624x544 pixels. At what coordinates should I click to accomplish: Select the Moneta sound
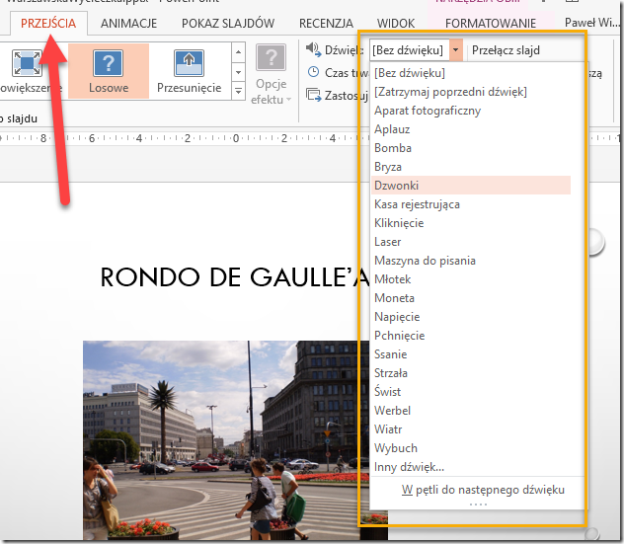[x=471, y=297]
